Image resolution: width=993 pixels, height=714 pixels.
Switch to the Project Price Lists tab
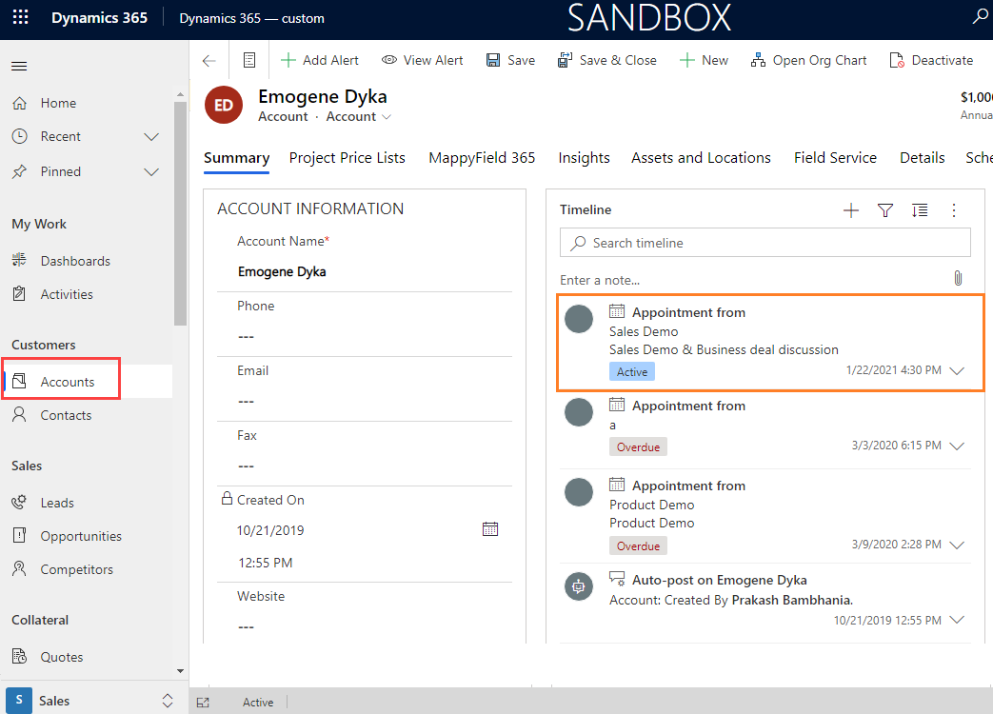[347, 158]
